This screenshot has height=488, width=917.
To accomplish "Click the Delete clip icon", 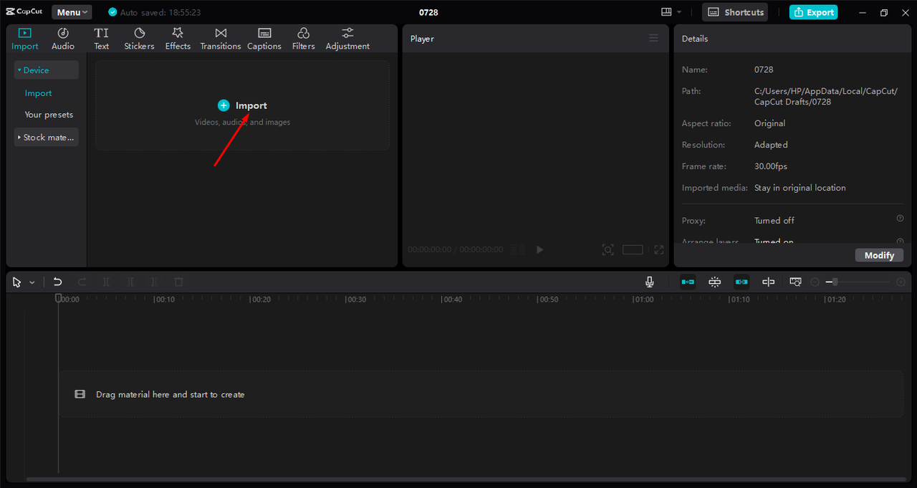I will click(179, 282).
